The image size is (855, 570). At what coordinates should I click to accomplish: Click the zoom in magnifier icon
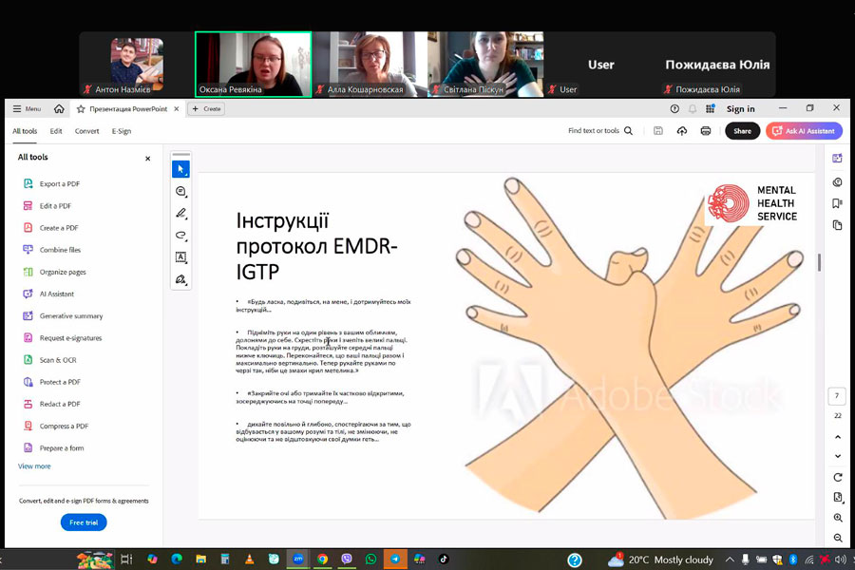click(837, 518)
